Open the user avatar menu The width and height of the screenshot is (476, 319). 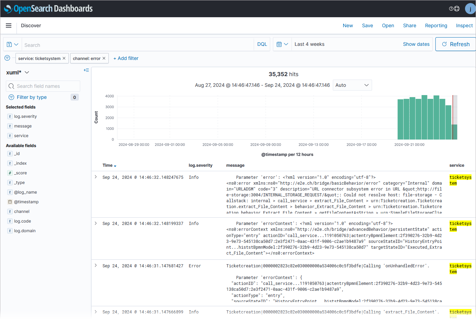pyautogui.click(x=470, y=9)
